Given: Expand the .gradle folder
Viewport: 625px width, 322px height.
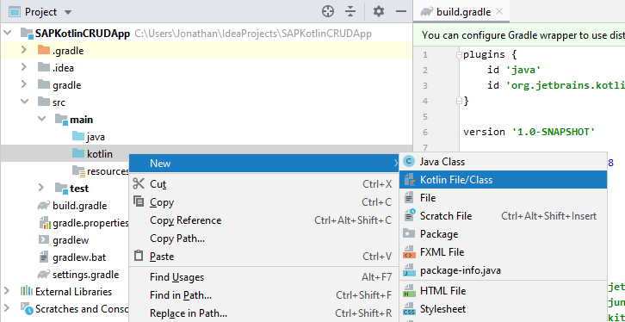Looking at the screenshot, I should pos(24,50).
